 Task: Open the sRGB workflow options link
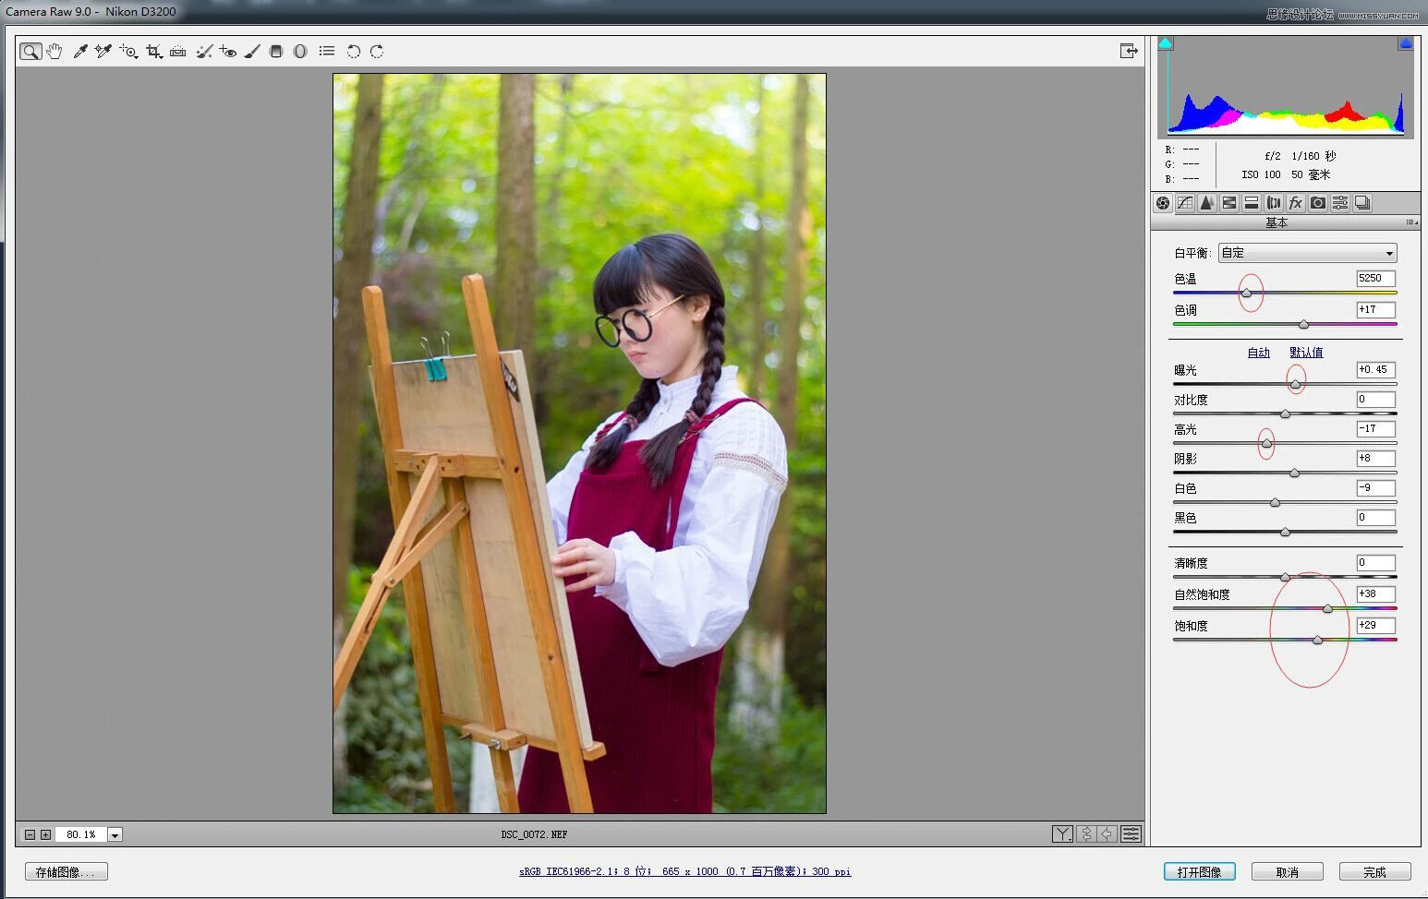click(x=684, y=871)
